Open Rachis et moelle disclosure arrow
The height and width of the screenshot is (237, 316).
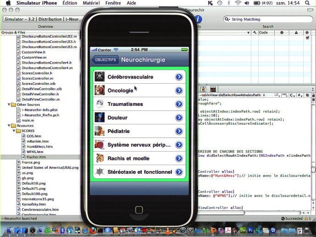coord(179,159)
